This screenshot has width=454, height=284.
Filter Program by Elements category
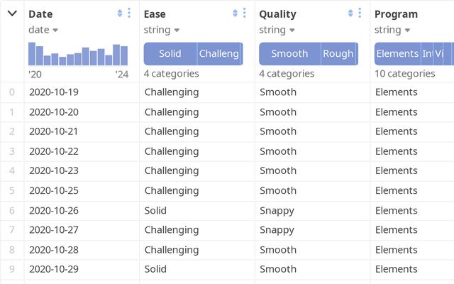[397, 54]
